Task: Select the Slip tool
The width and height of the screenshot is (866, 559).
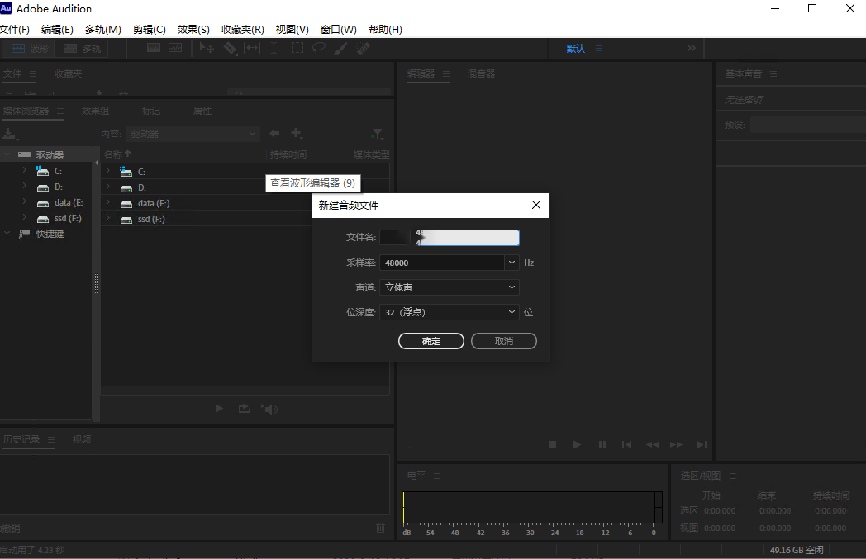Action: (x=252, y=48)
